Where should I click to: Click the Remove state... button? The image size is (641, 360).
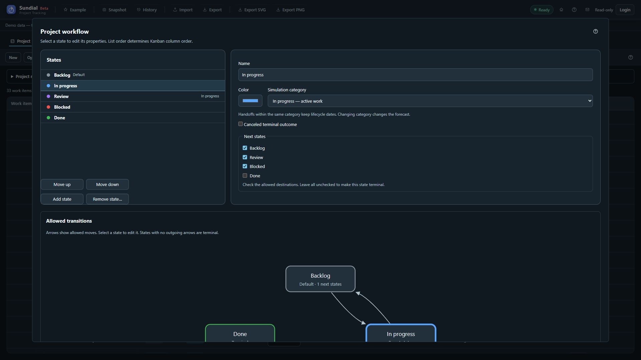108,199
